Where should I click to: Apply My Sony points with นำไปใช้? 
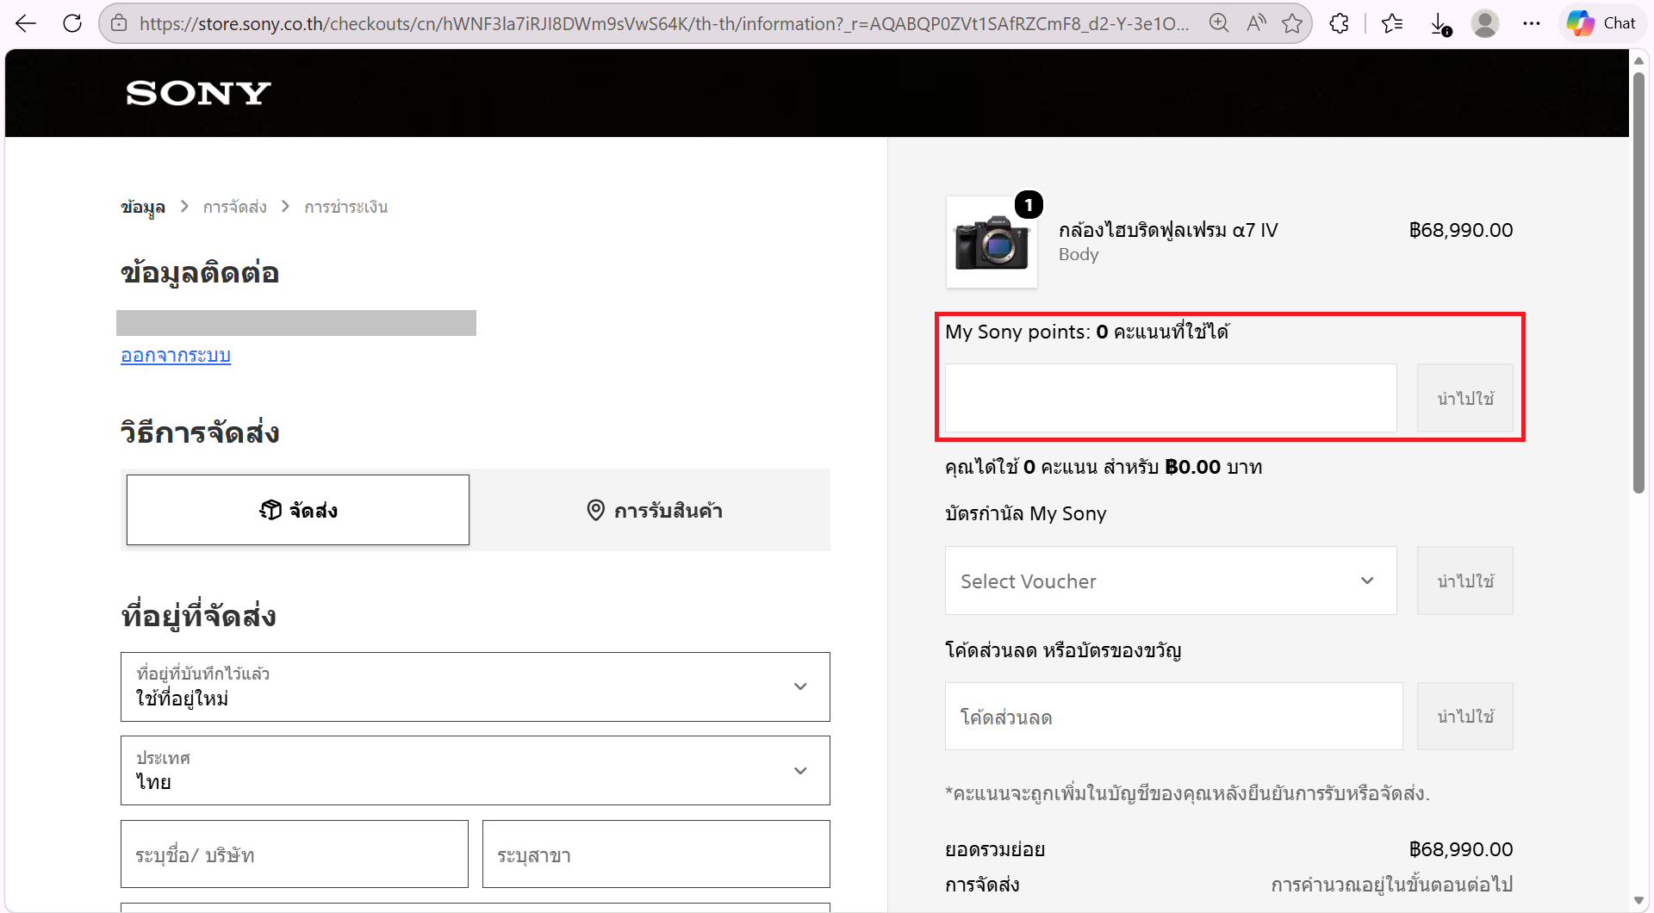coord(1465,398)
